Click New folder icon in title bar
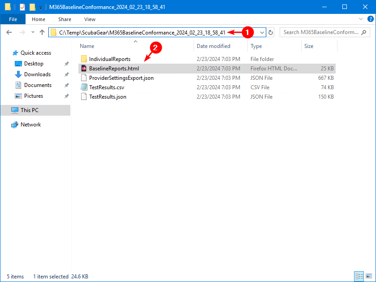The height and width of the screenshot is (282, 376). point(32,7)
